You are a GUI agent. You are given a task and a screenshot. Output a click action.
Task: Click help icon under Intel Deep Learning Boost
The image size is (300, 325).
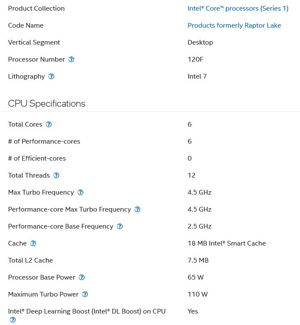click(x=13, y=320)
